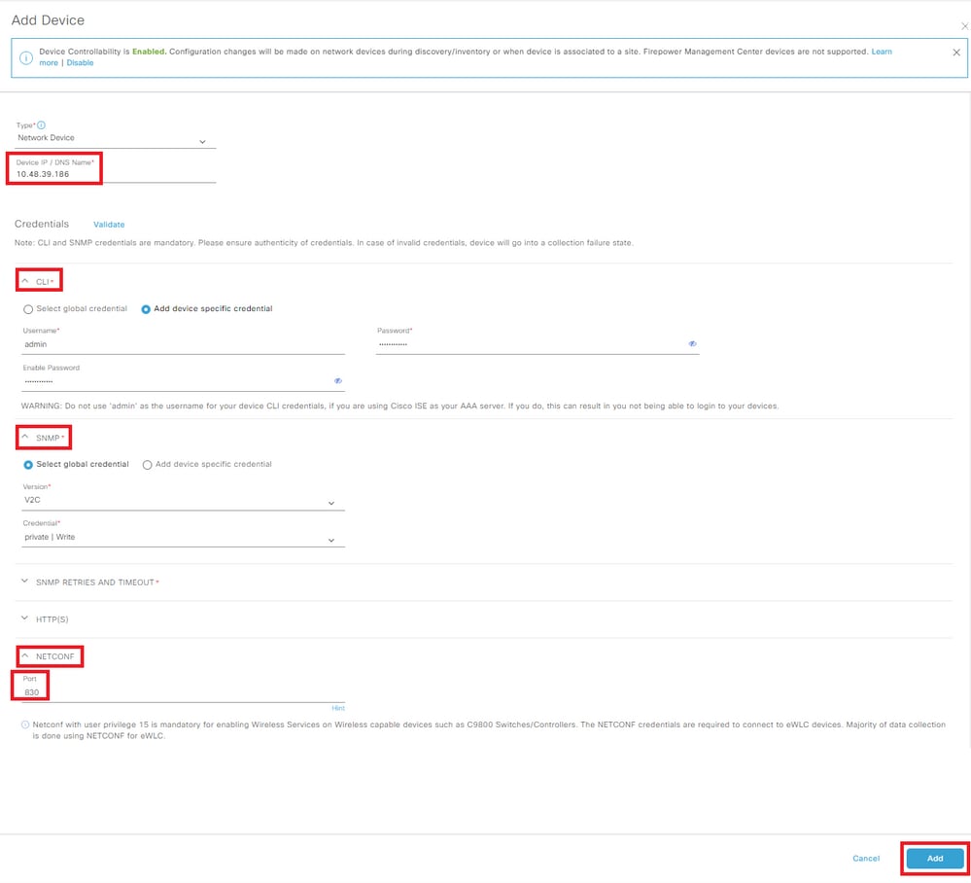Select CLI global credential radio button

pos(28,309)
